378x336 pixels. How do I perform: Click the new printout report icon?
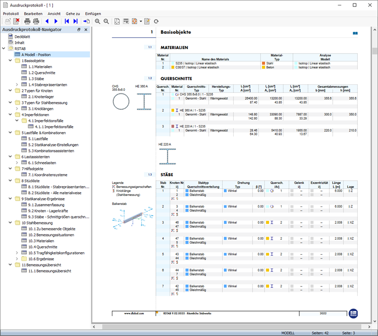[x=8, y=21]
